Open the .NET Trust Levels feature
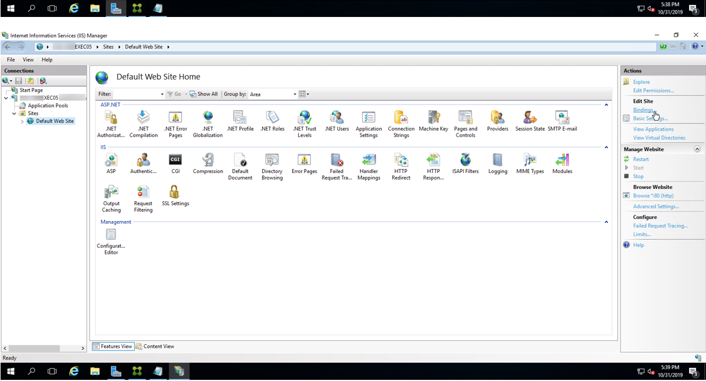 click(305, 124)
